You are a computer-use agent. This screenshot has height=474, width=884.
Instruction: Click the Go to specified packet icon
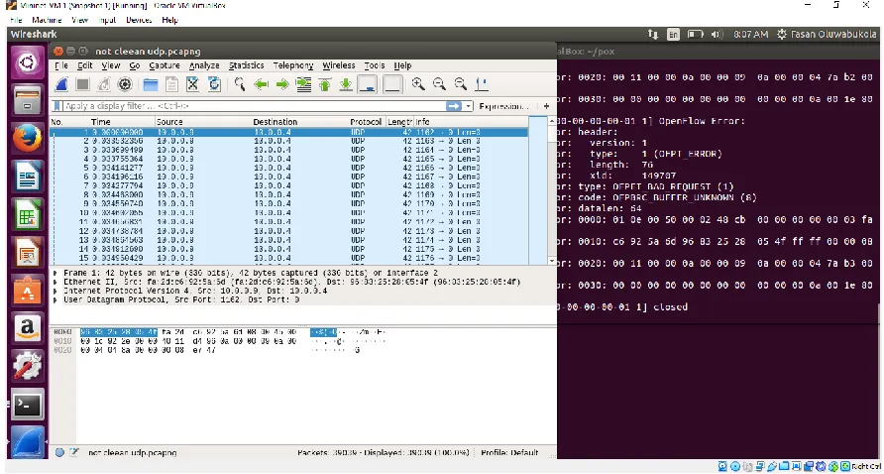(304, 84)
